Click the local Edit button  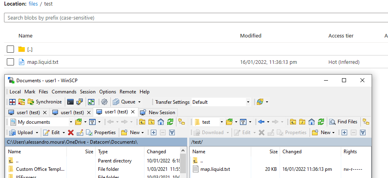coord(52,133)
